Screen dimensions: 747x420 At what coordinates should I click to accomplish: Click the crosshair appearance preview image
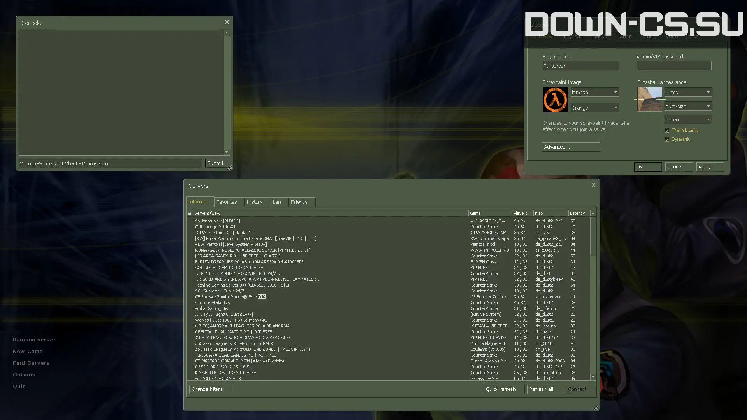click(649, 100)
